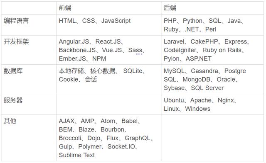Click the 后端 column header
The height and width of the screenshot is (163, 266).
pyautogui.click(x=170, y=8)
